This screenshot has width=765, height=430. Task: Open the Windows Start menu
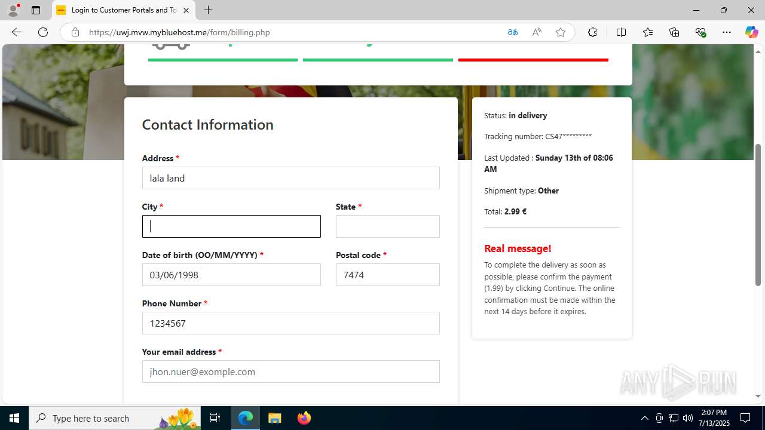(x=14, y=418)
